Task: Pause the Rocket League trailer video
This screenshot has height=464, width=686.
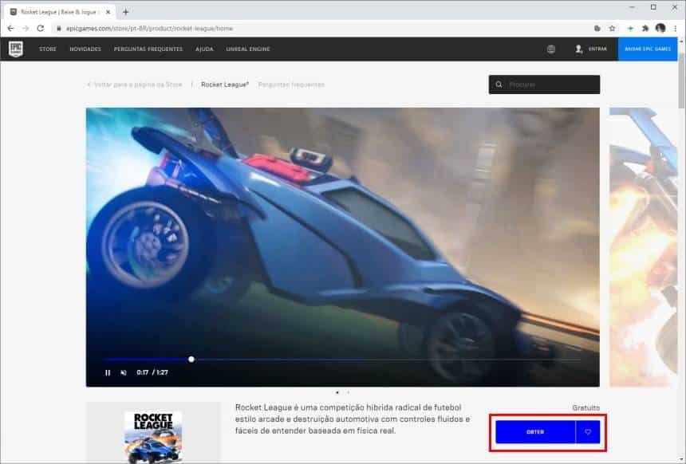Action: [108, 372]
